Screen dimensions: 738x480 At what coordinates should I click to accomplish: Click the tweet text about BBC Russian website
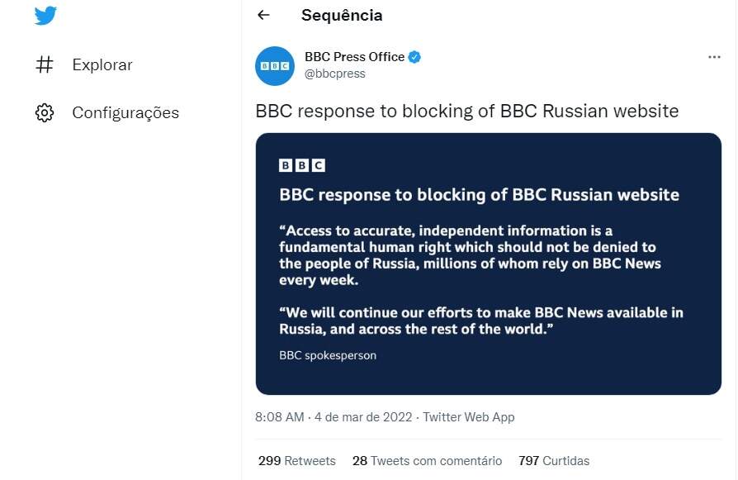[x=467, y=111]
